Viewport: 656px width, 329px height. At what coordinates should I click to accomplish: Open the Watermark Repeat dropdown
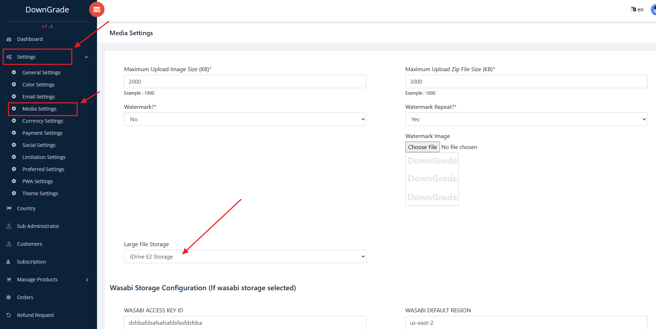526,119
